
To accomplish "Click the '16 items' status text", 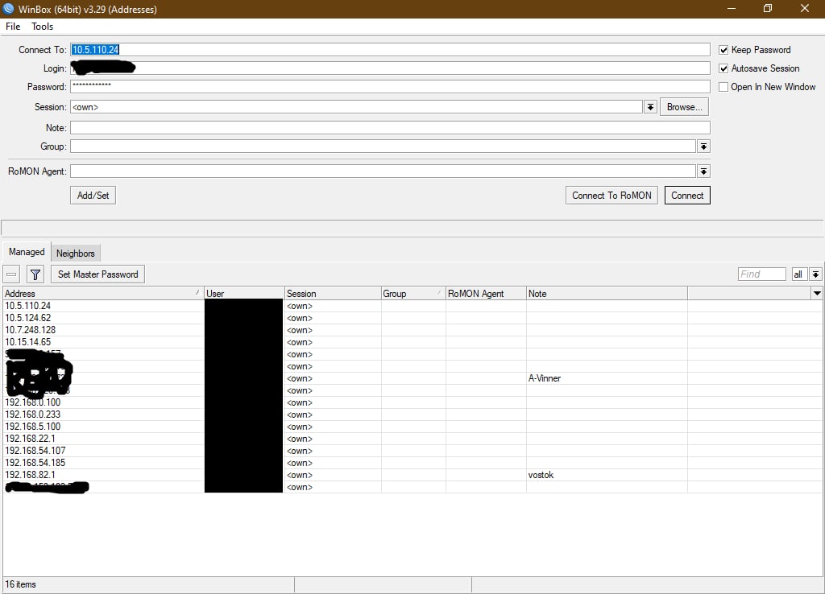I will 20,584.
